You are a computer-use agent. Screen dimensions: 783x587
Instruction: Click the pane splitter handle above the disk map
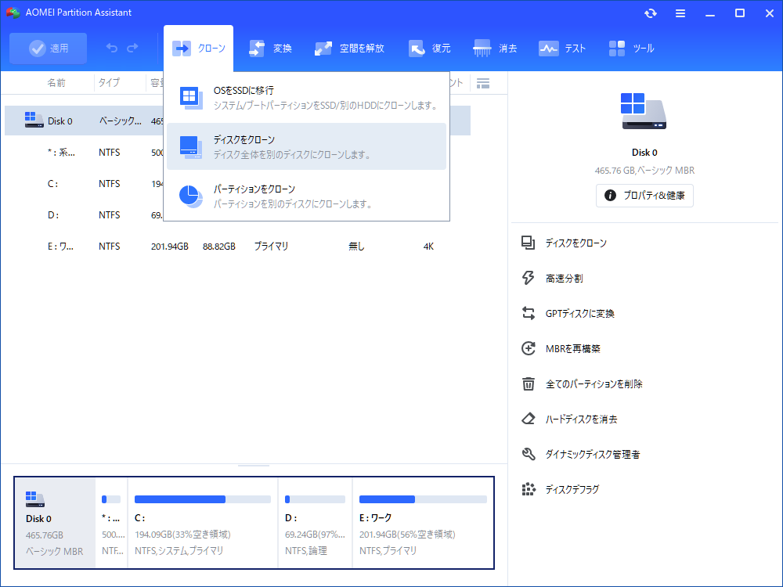coord(254,466)
